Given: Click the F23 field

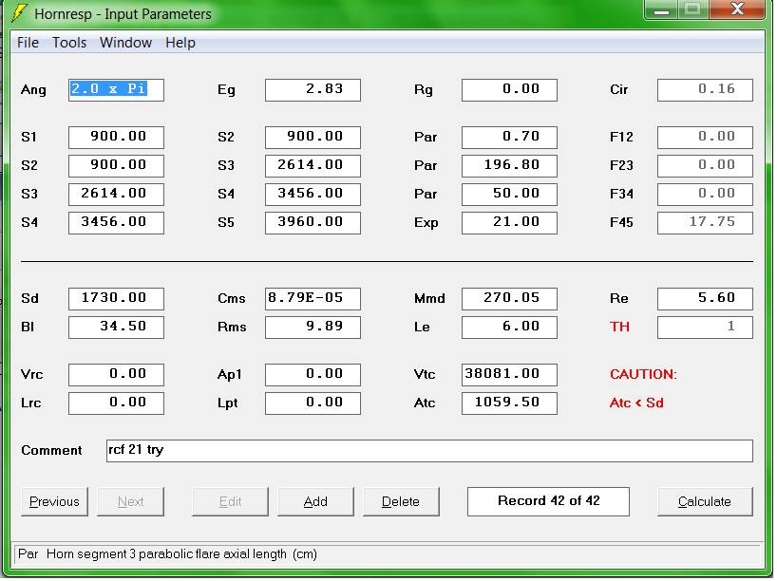Looking at the screenshot, I should point(705,166).
